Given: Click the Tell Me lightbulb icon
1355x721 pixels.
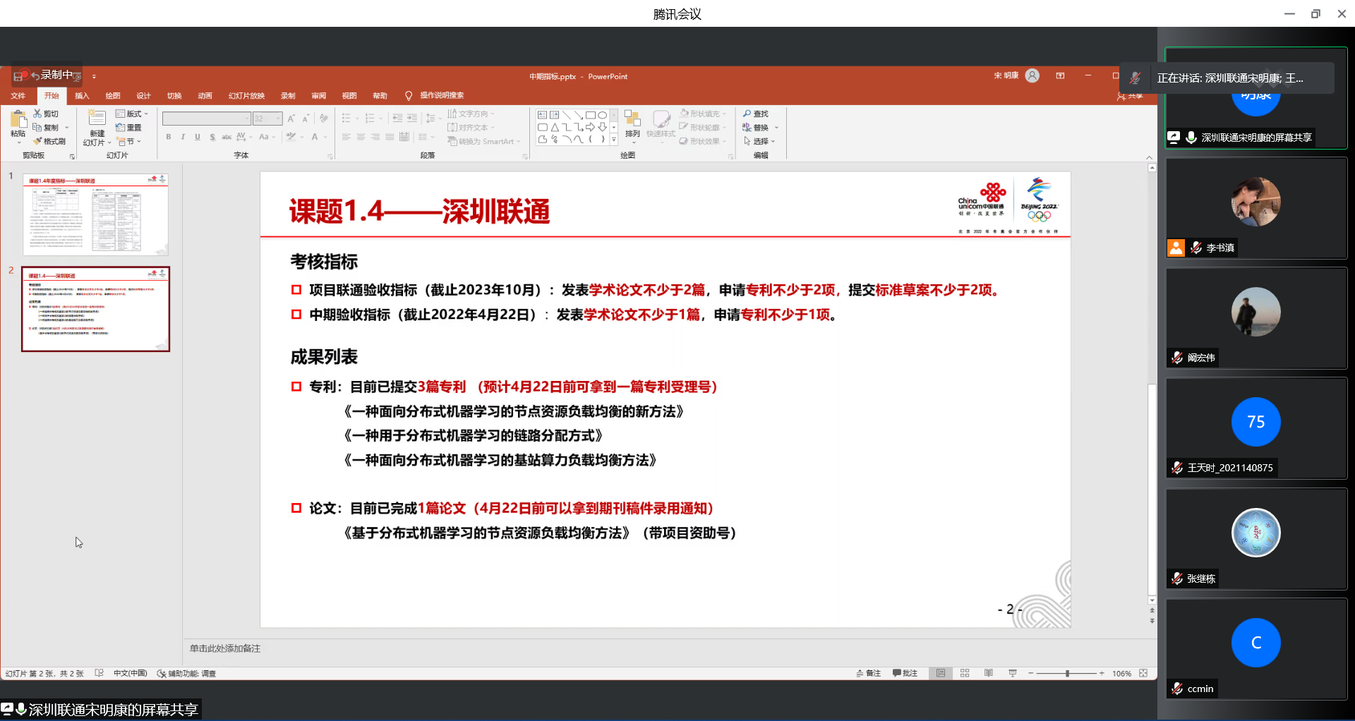Looking at the screenshot, I should click(x=409, y=95).
